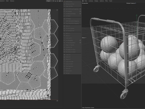Click Cycle UV CCW
145x109 pixels.
72,61
